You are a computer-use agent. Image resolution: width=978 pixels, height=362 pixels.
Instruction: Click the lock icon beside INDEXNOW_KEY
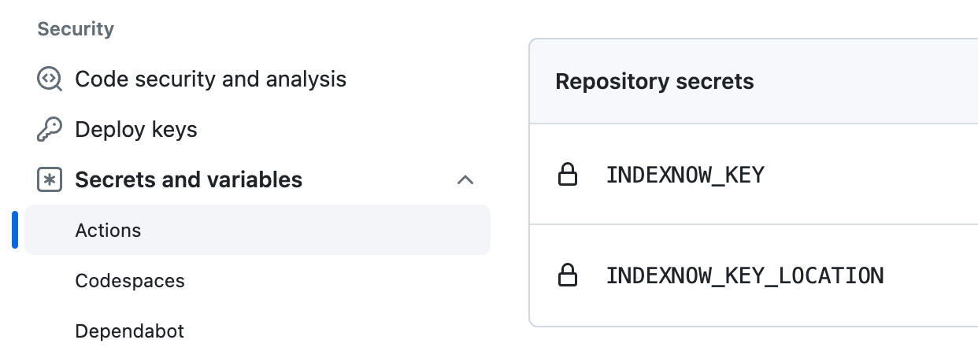(567, 175)
